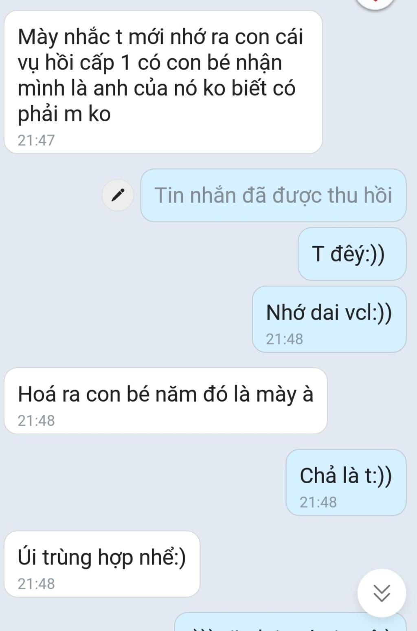The image size is (417, 631).
Task: Tap the words "phải m ko" in first message
Action: pyautogui.click(x=64, y=114)
